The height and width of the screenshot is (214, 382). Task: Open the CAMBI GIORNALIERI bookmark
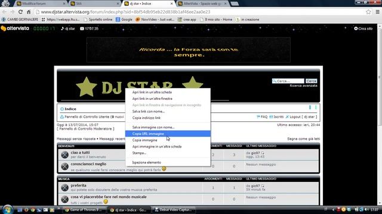click(20, 20)
